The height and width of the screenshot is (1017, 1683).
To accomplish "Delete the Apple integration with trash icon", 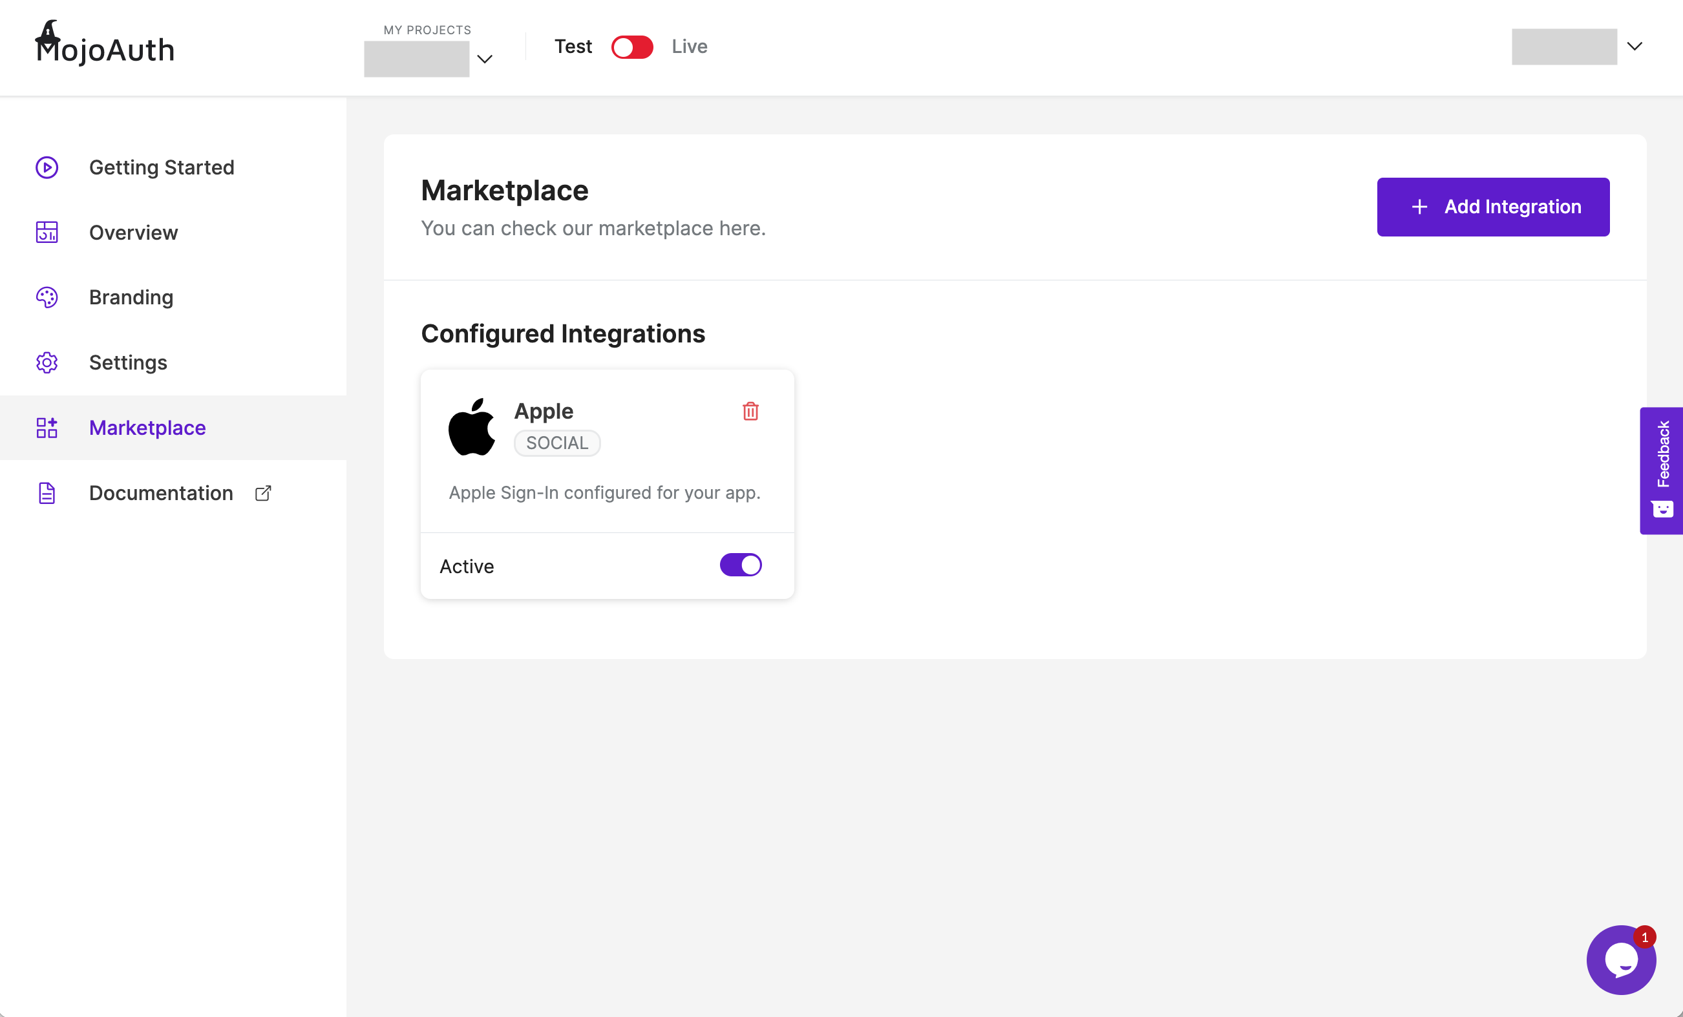I will coord(750,411).
